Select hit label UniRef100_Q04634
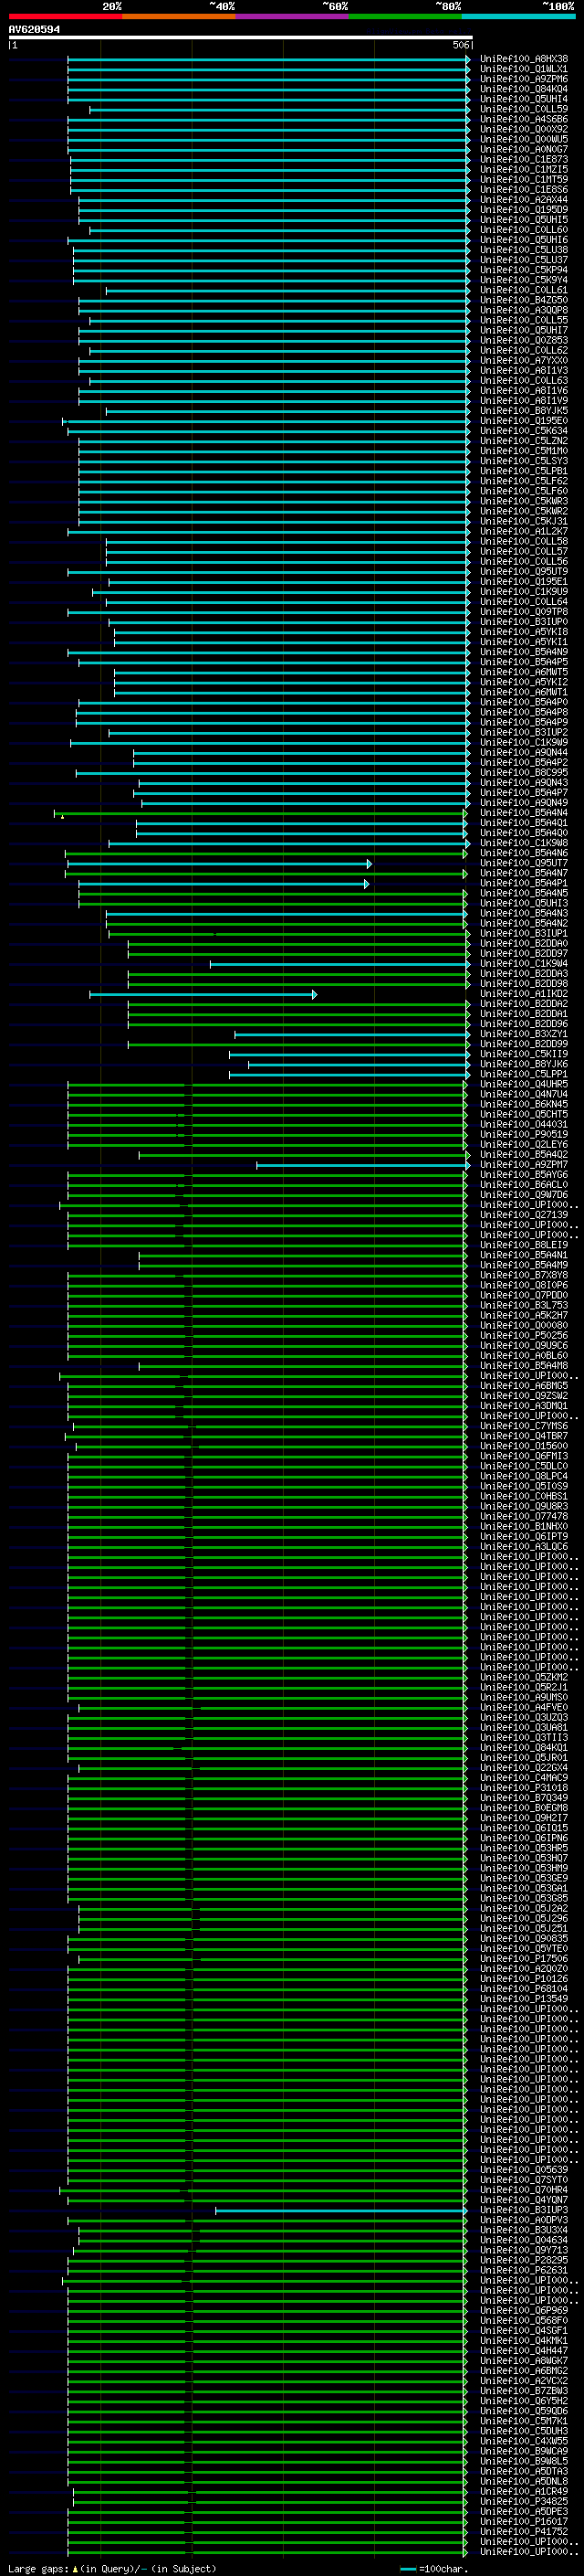 pos(524,2240)
